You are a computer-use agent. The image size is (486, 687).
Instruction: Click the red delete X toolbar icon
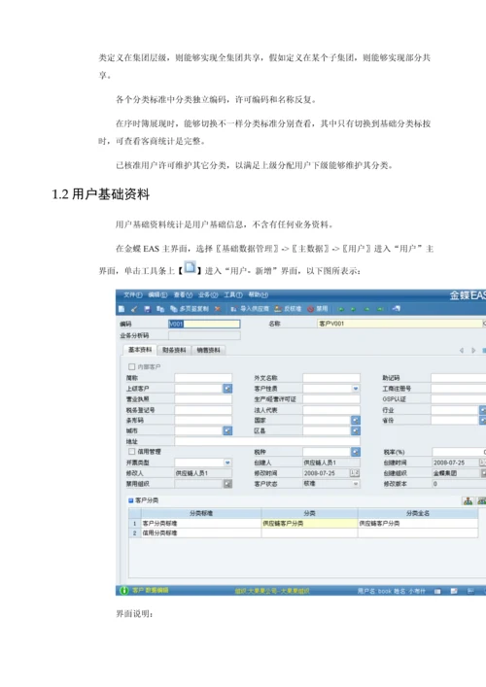pos(218,309)
